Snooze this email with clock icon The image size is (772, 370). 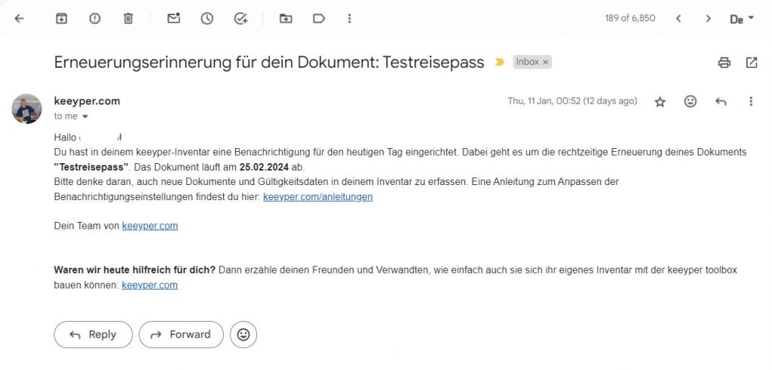click(x=207, y=19)
